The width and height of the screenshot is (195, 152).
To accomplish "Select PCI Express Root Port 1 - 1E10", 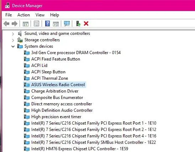I will [94, 123].
